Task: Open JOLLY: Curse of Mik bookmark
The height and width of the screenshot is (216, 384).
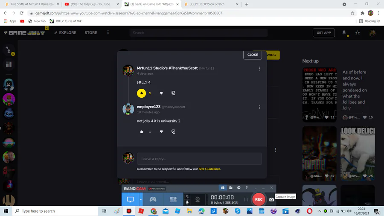Action: pos(67,21)
